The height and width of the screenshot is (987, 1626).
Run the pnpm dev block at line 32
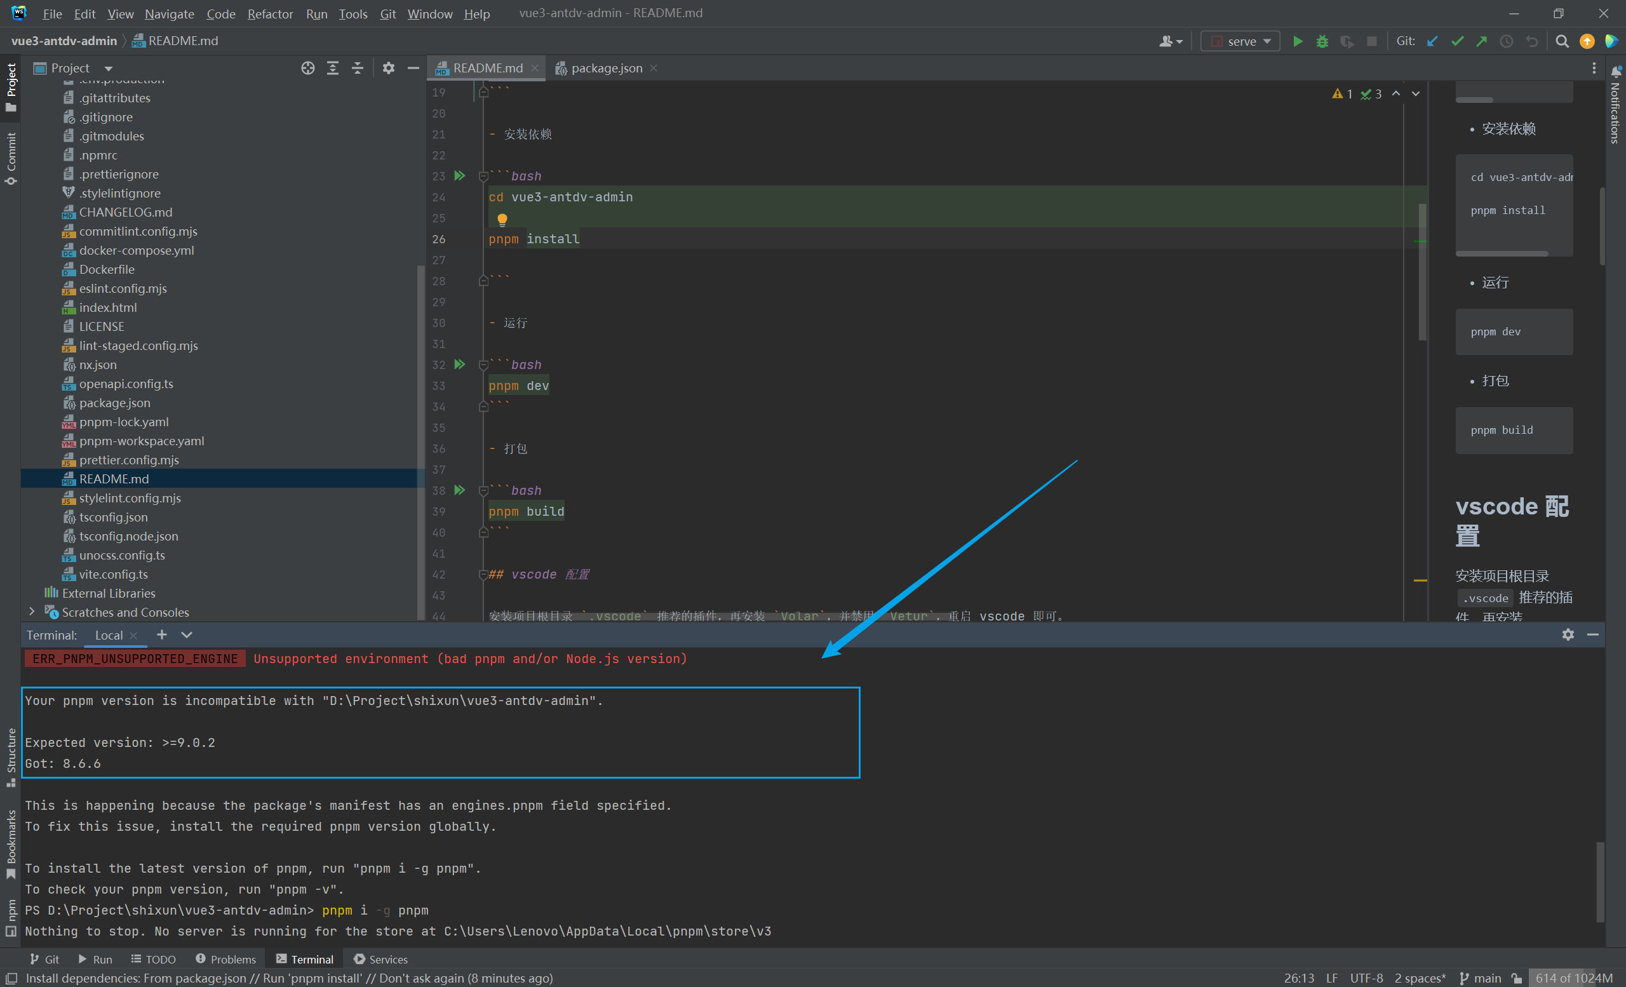tap(460, 364)
